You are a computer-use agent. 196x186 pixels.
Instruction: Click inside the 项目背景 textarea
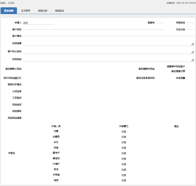pyautogui.click(x=109, y=43)
